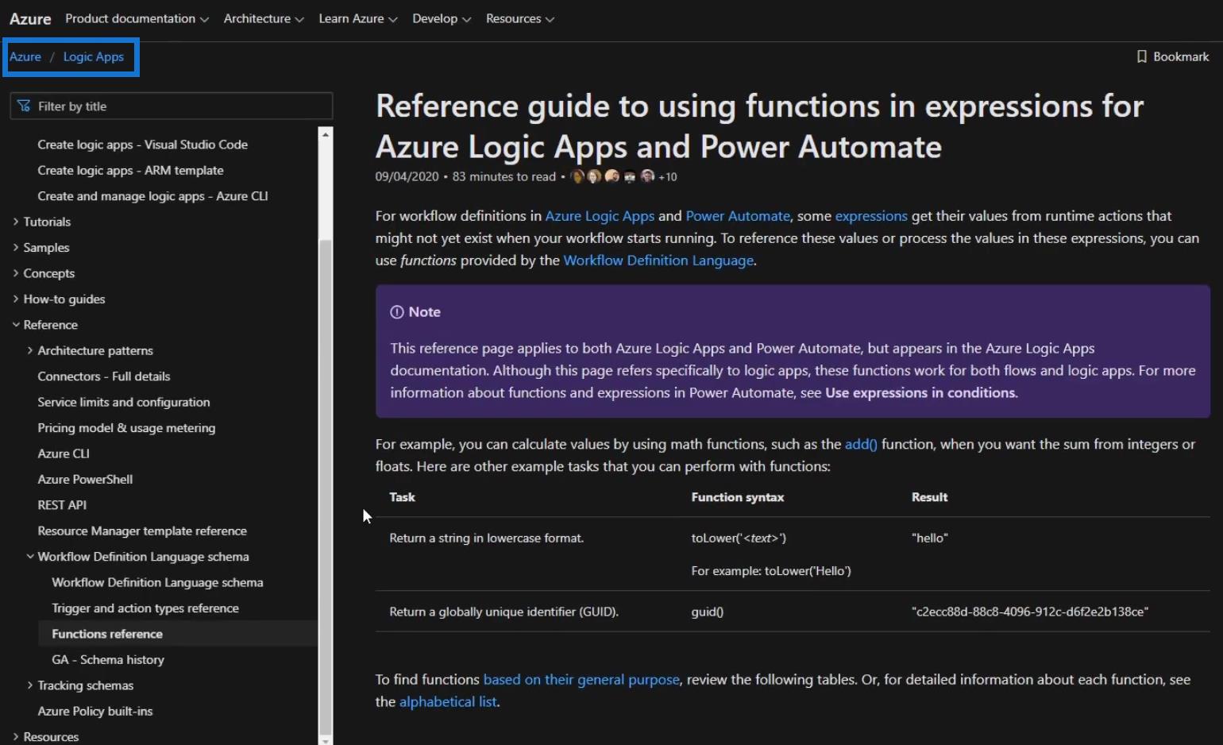Image resolution: width=1223 pixels, height=745 pixels.
Task: Collapse the Reference tree section
Action: point(16,325)
